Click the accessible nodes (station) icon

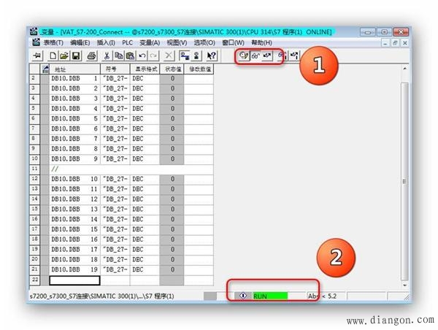point(196,55)
